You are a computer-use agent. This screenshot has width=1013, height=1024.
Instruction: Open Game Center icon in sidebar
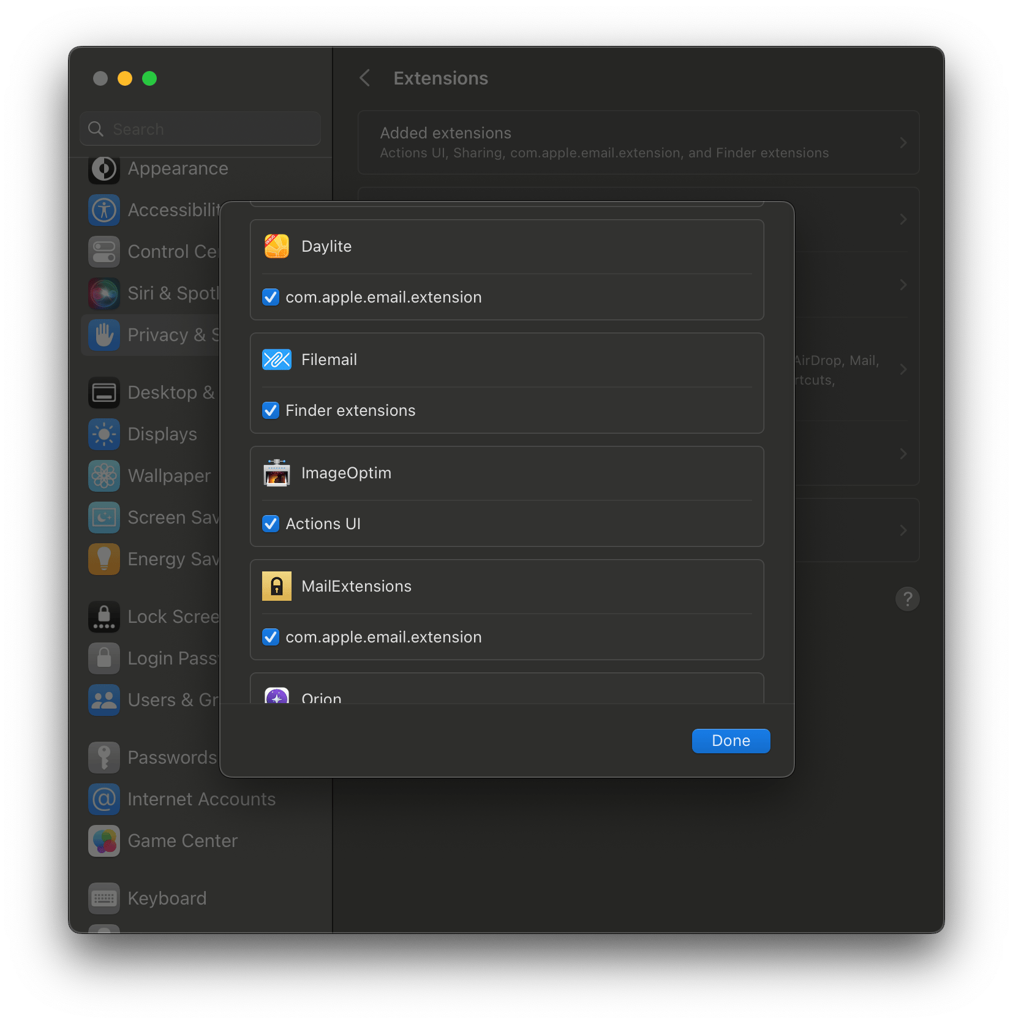[104, 841]
